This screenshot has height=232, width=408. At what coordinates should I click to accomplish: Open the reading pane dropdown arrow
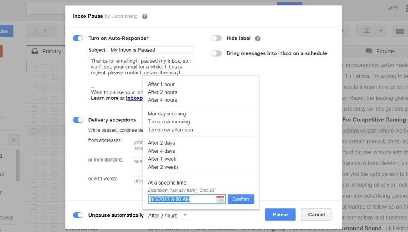click(x=380, y=30)
